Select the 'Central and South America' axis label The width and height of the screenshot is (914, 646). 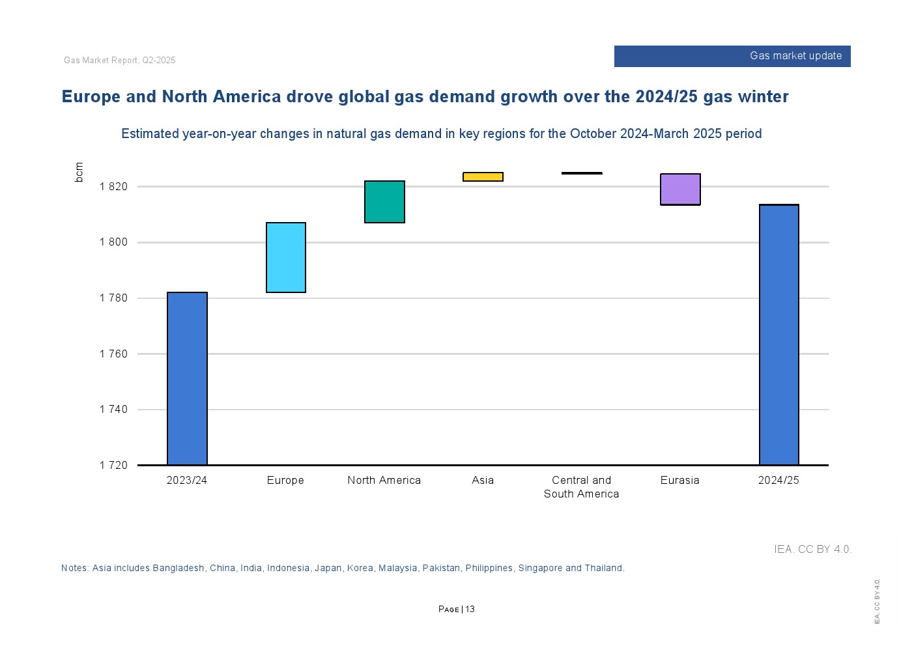(x=581, y=487)
